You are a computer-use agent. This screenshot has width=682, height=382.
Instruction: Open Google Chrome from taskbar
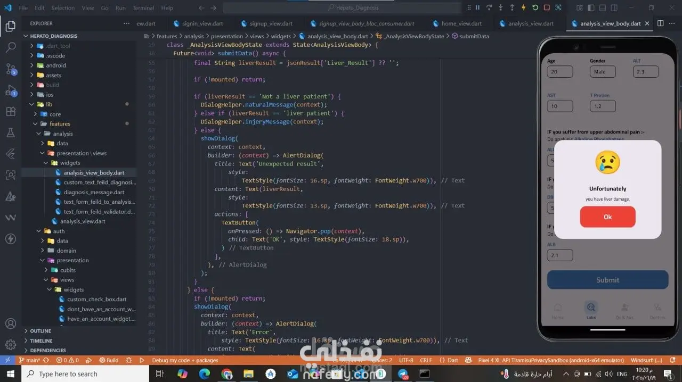click(x=226, y=374)
